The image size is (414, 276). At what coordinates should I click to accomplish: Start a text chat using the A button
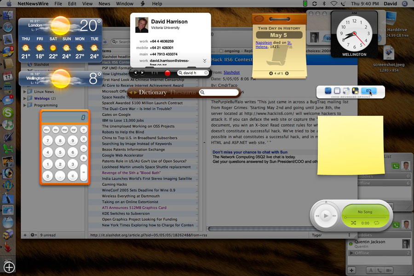(x=371, y=270)
